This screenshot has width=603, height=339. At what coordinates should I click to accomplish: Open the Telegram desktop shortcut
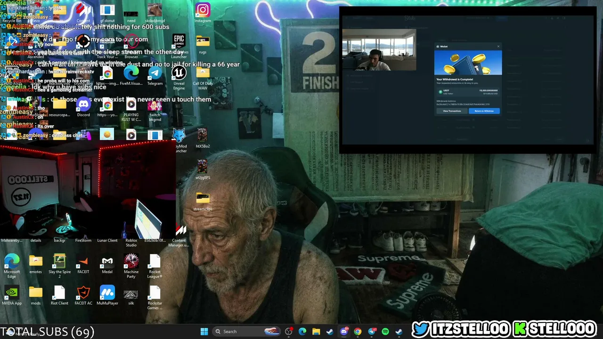point(155,76)
